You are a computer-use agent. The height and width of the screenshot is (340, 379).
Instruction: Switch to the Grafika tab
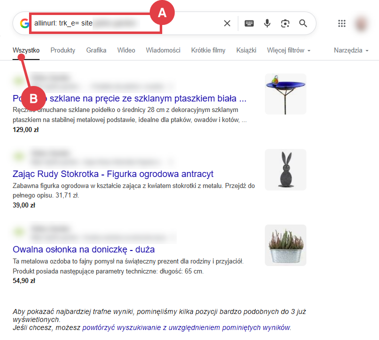[96, 50]
